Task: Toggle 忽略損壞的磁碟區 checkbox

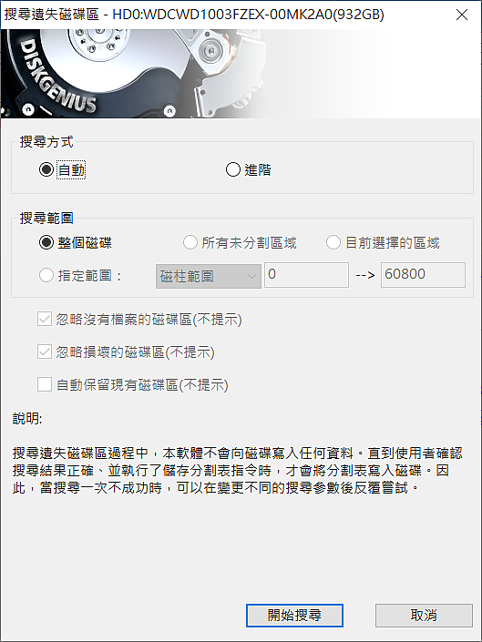Action: (x=45, y=352)
